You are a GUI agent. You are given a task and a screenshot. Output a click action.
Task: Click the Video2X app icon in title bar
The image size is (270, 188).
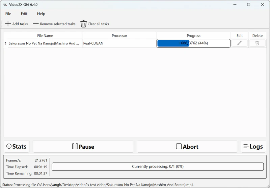pos(5,5)
